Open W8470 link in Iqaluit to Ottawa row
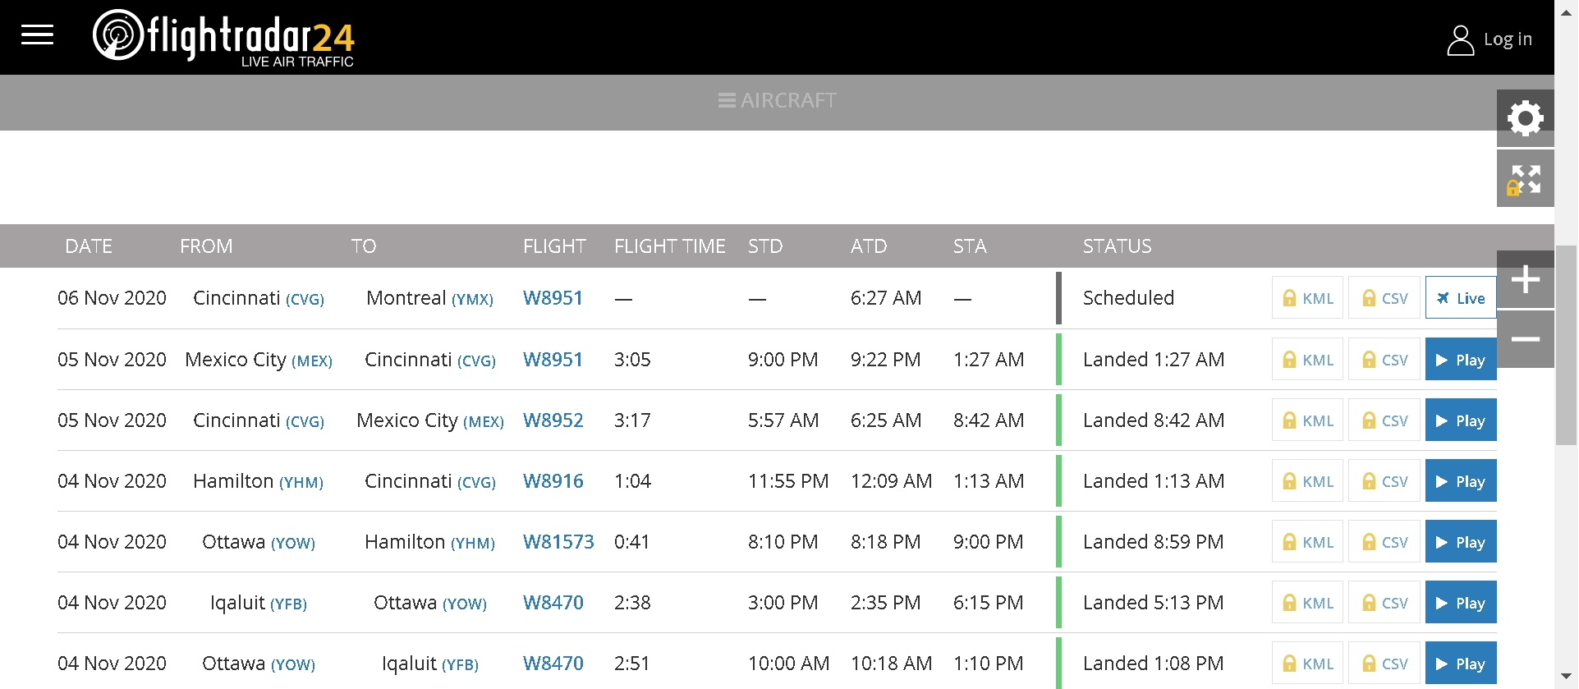The image size is (1579, 689). tap(553, 603)
